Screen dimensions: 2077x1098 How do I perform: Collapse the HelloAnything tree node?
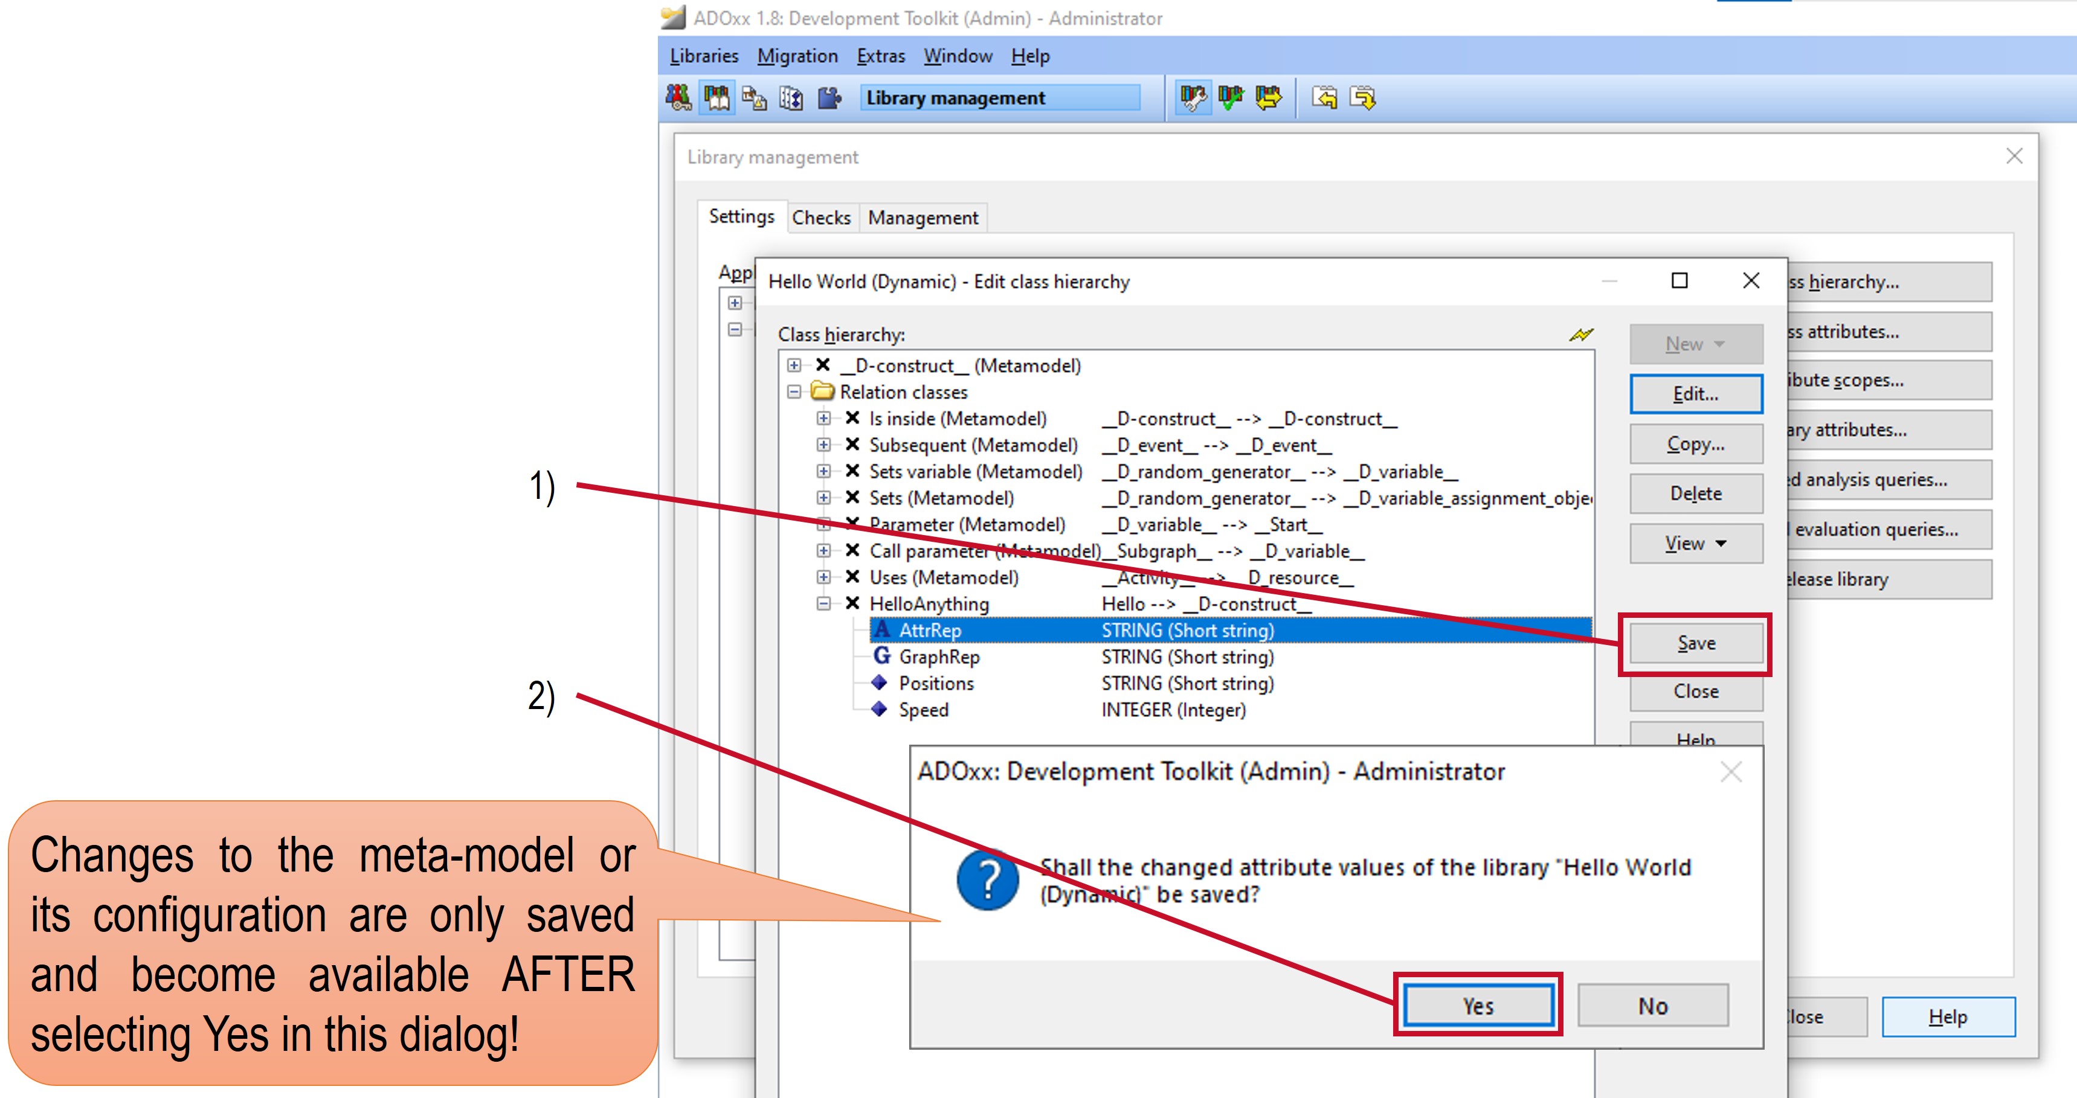(x=823, y=604)
